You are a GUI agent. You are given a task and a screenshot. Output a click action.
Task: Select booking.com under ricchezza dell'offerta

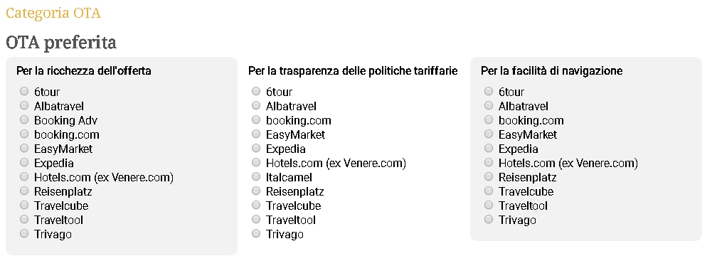pos(24,134)
